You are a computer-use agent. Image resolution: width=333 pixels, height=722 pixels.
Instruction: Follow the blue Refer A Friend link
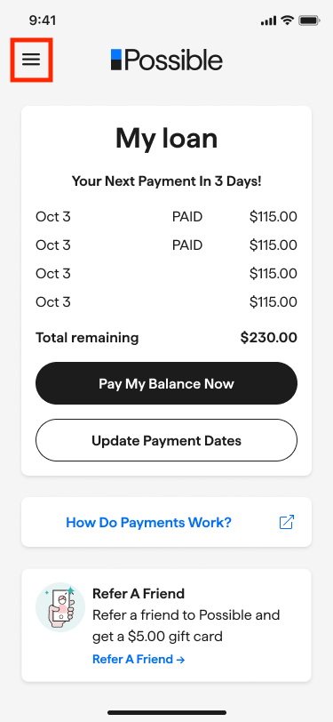[x=139, y=659]
